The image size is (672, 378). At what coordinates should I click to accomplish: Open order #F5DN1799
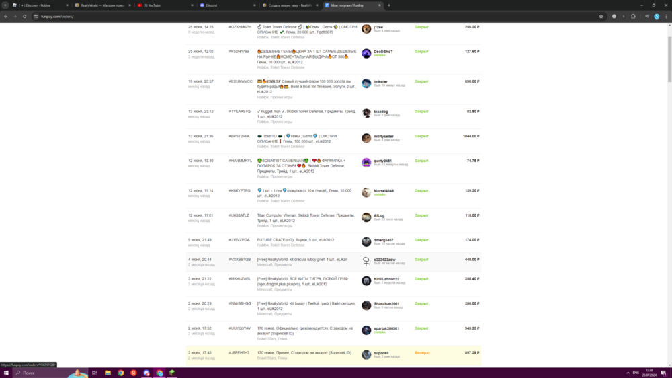(x=239, y=52)
